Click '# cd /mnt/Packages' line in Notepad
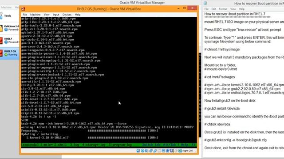Viewport: 284px width, 159px height. 220,77
